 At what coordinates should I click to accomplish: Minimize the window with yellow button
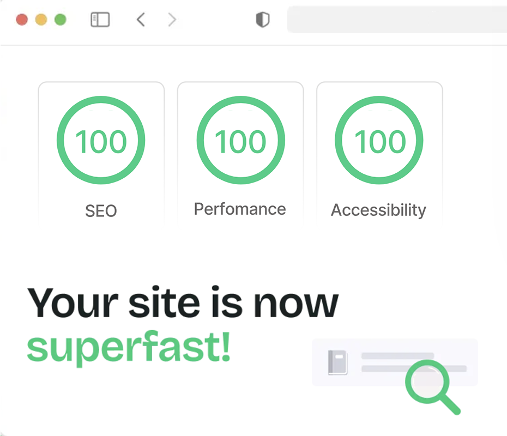(41, 20)
